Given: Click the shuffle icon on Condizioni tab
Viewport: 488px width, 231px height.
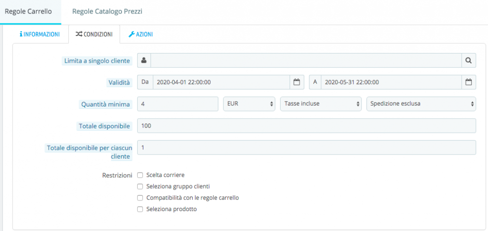Looking at the screenshot, I should [79, 34].
